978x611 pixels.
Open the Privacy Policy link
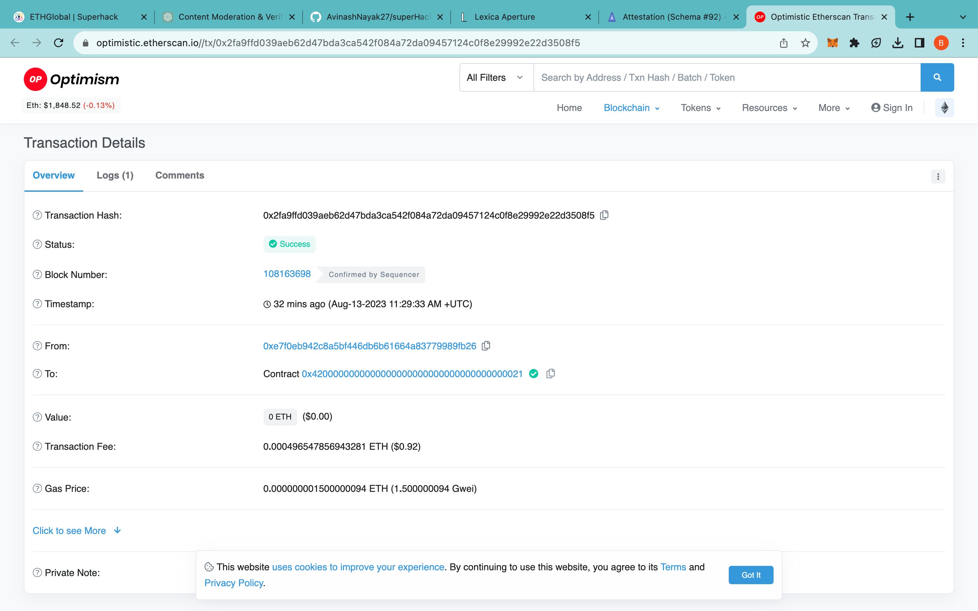coord(234,583)
